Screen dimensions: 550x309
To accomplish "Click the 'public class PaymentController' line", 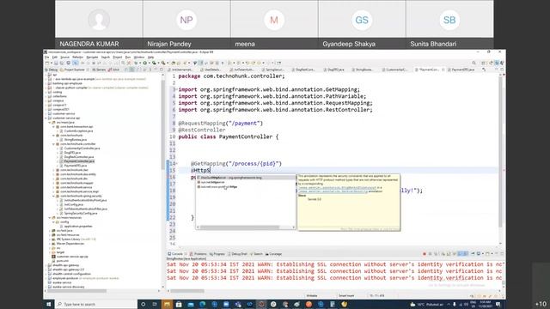I will coord(228,136).
